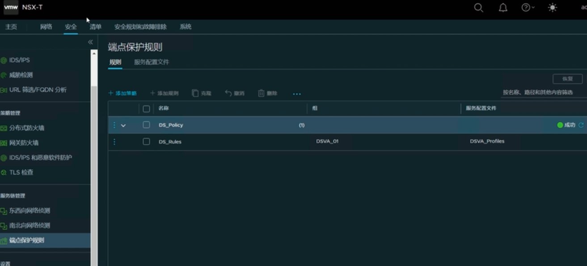The image size is (587, 266).
Task: Click the 名称 column header
Action: 163,108
